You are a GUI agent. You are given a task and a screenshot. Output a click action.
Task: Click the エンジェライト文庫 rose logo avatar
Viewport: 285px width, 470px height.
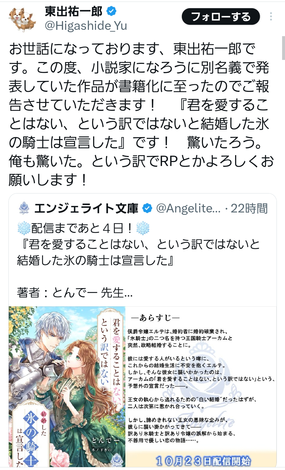[x=24, y=208]
